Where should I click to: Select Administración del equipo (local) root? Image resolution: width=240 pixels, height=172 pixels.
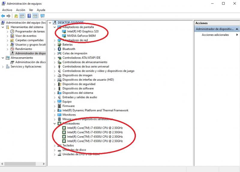click(26, 23)
